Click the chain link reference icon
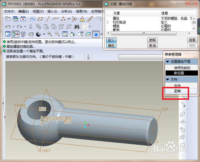Screen dimensions: 200x162 pos(90,19)
